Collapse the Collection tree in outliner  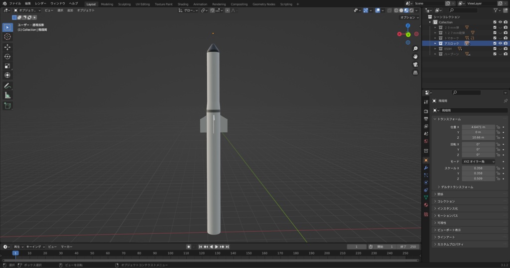[430, 22]
